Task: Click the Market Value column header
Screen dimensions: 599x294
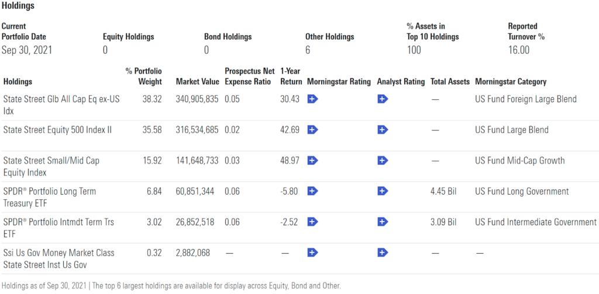Action: coord(198,82)
